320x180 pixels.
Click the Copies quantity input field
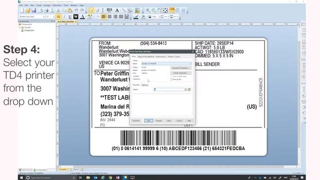(x=169, y=89)
